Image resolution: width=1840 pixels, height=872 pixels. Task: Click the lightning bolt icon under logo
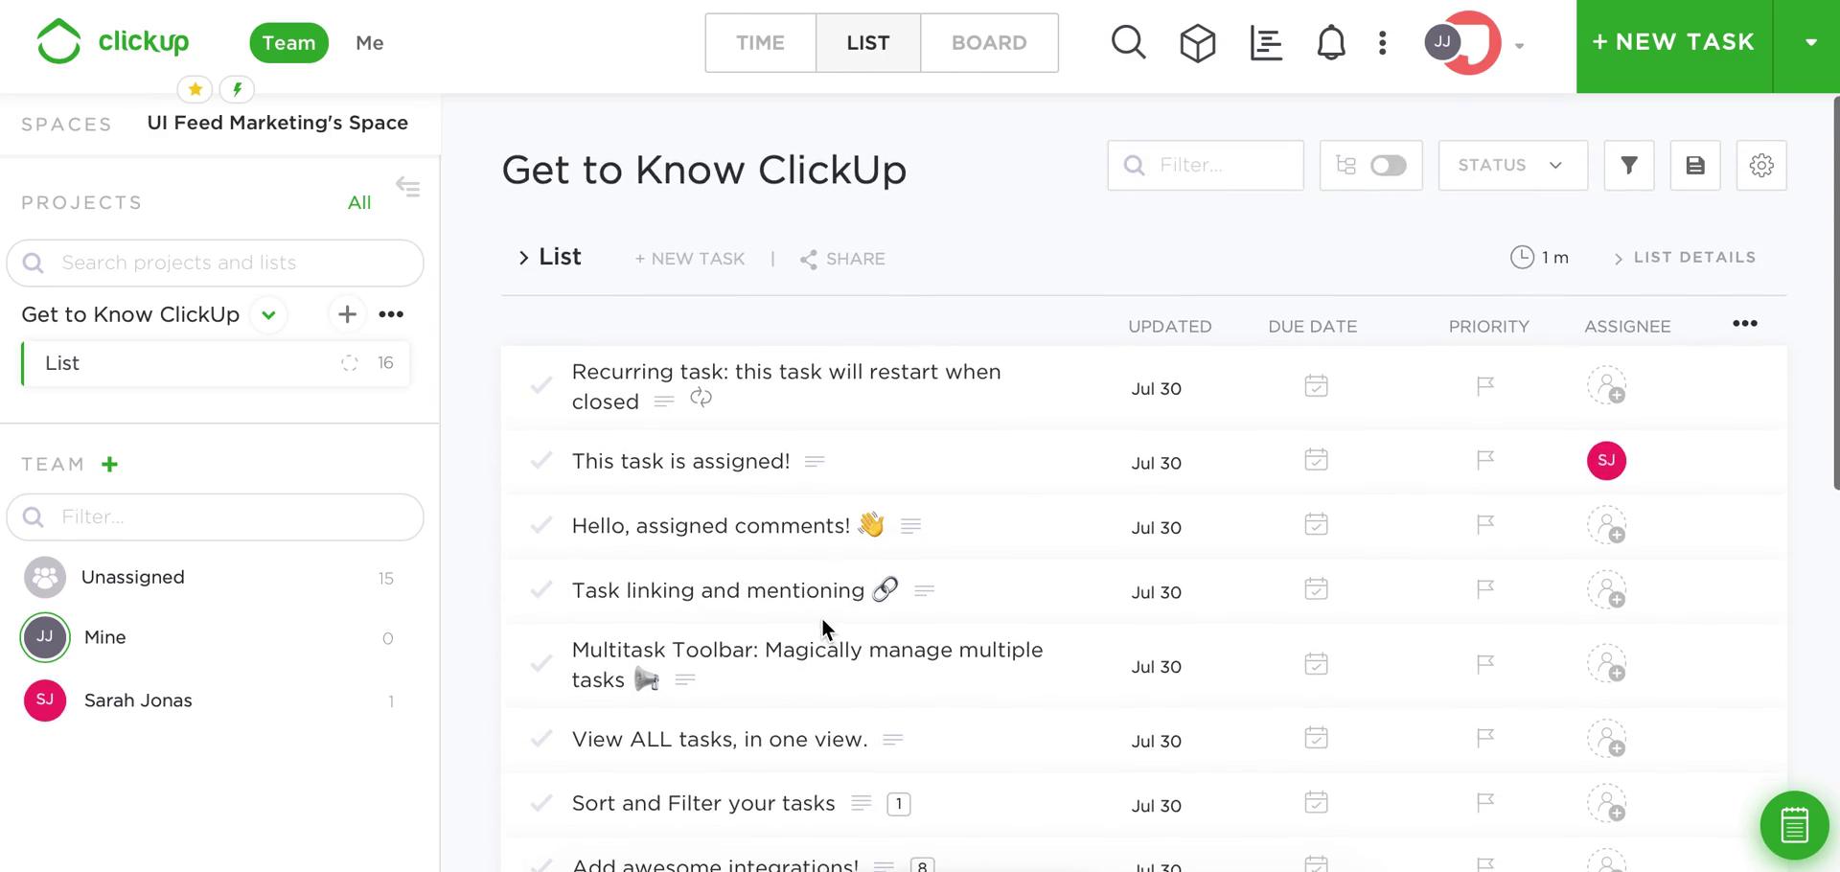237,89
